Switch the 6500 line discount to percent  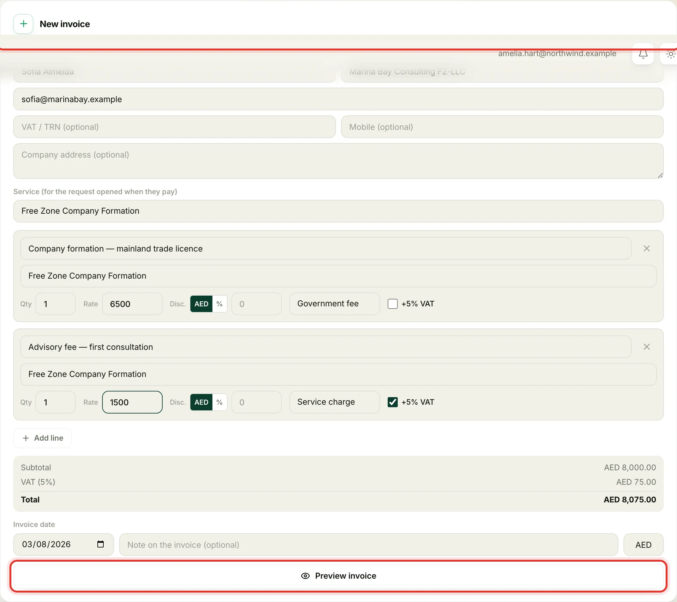219,304
